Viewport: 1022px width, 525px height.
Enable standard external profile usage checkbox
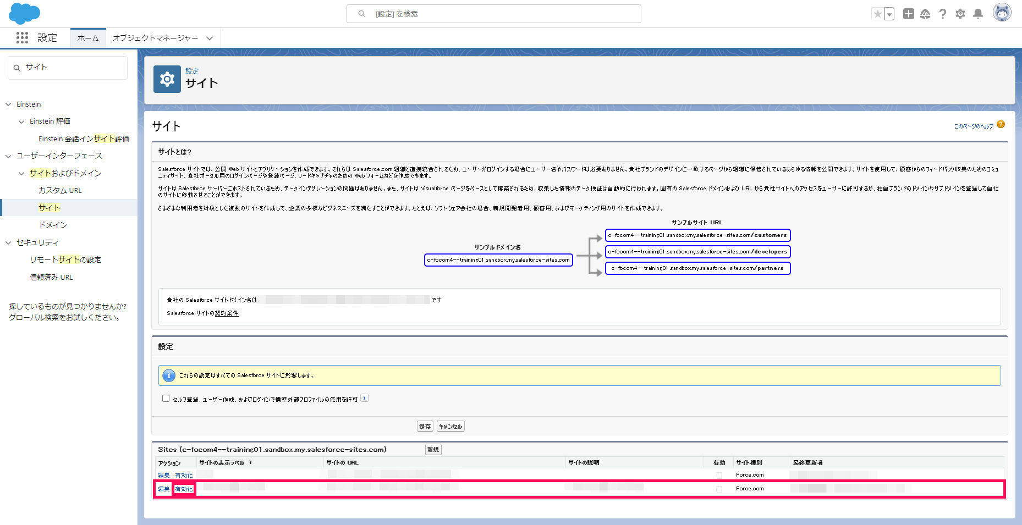point(166,399)
